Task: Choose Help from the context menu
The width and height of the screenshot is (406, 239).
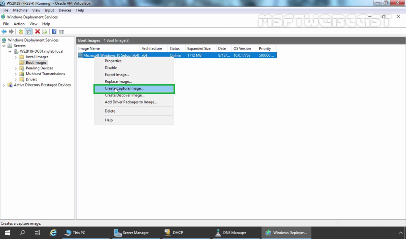Action: (134, 120)
